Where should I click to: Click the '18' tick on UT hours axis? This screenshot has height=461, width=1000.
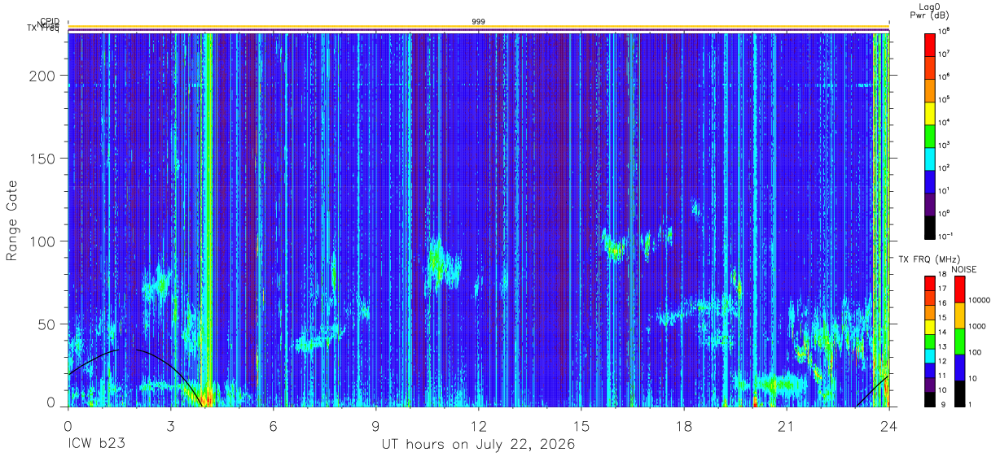(x=684, y=426)
